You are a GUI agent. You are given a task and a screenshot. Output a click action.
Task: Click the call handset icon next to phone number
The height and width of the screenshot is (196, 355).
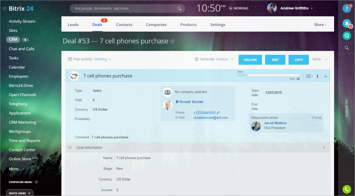218,113
